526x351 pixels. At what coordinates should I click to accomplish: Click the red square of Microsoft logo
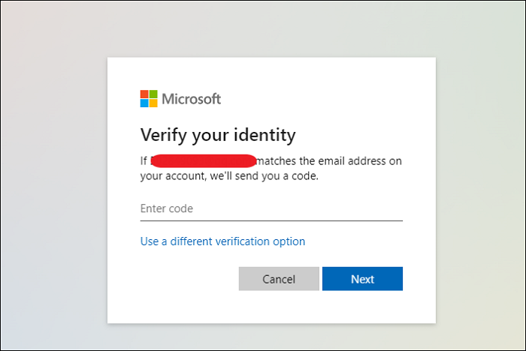(x=144, y=94)
